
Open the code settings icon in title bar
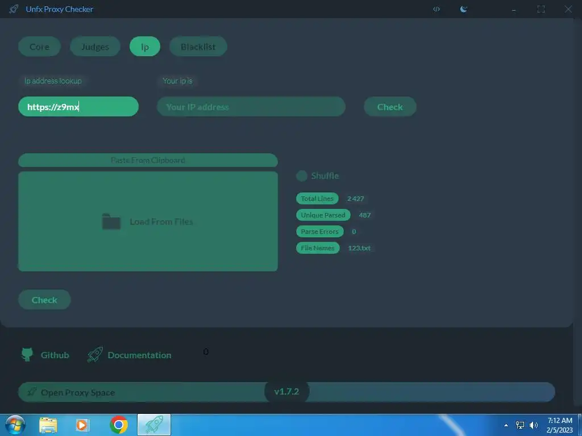[x=436, y=9]
